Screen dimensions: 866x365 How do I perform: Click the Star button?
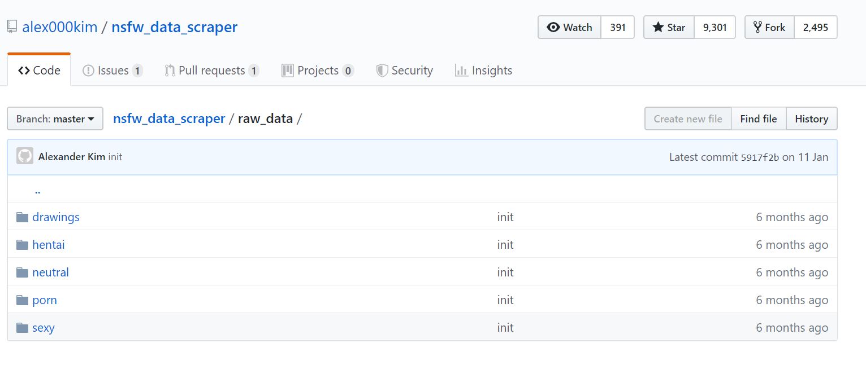[669, 27]
